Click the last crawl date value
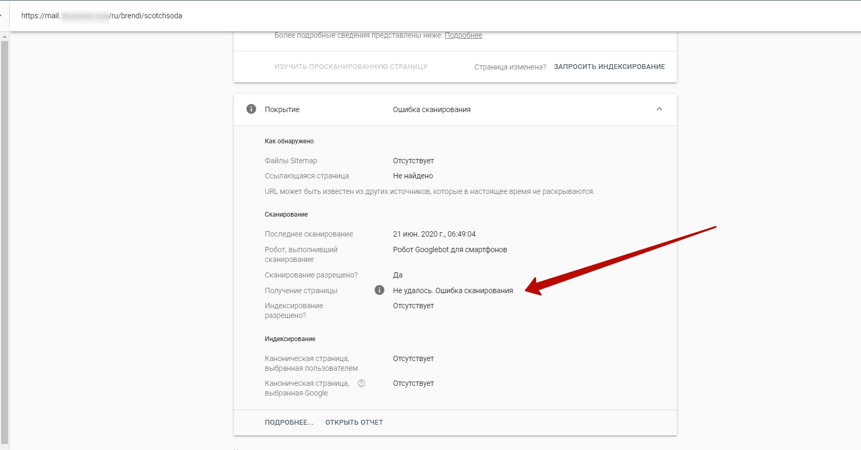 (x=434, y=234)
